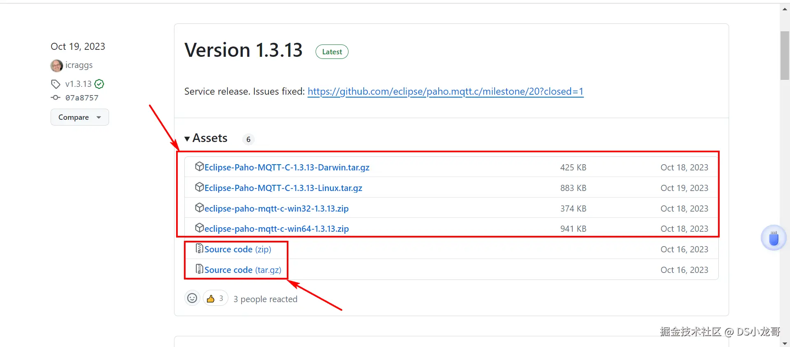Click the Oct 19, 2023 date in Linux row
The image size is (790, 347).
tap(684, 188)
